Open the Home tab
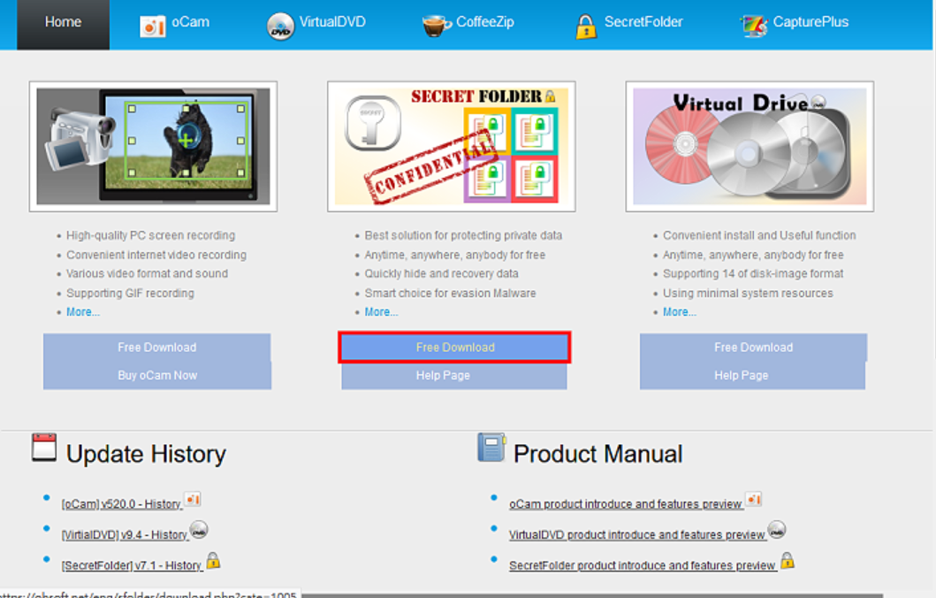Viewport: 936px width, 598px height. point(64,23)
